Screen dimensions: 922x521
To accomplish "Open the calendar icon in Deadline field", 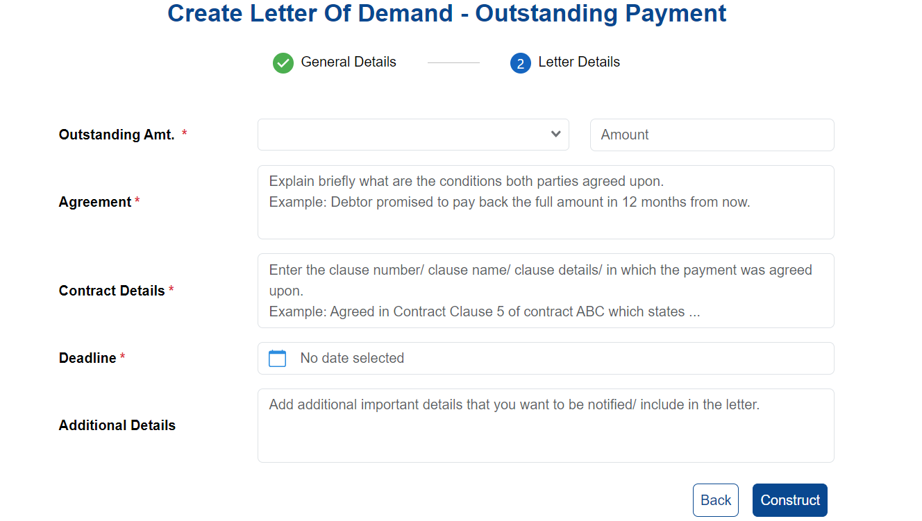I will tap(277, 359).
